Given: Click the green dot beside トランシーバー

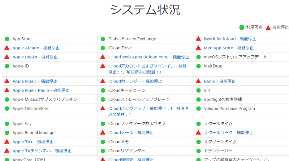Looking at the screenshot, I should pos(198,151).
